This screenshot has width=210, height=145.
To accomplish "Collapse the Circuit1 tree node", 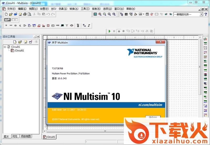I will tap(5, 47).
